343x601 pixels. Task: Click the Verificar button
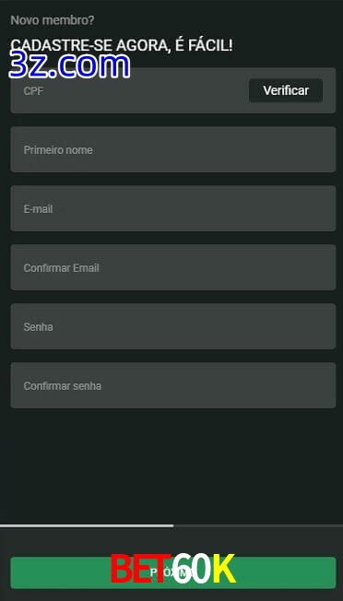pos(286,90)
